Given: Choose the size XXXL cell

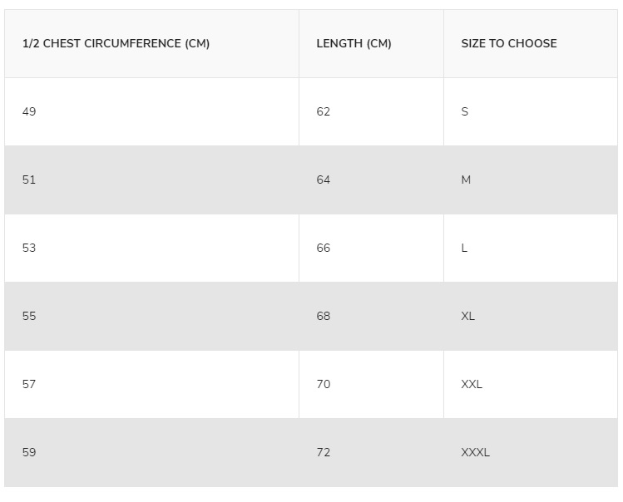Looking at the screenshot, I should tap(531, 453).
